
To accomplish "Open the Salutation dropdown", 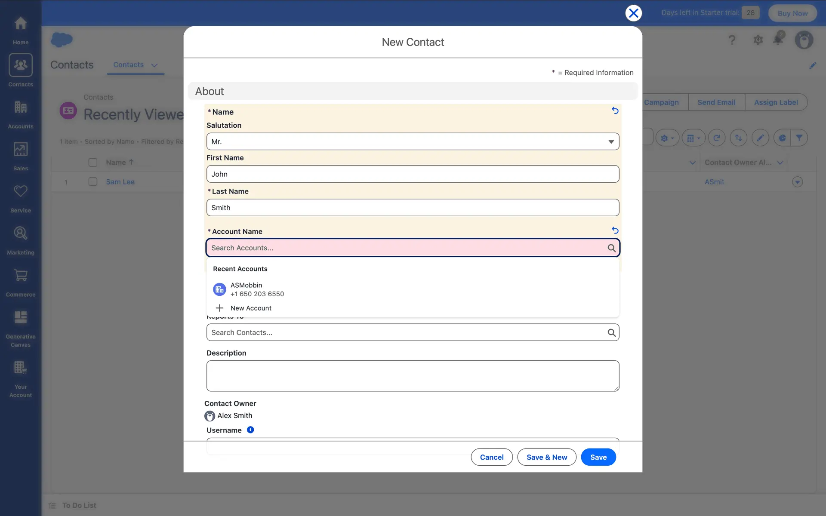I will click(x=412, y=141).
